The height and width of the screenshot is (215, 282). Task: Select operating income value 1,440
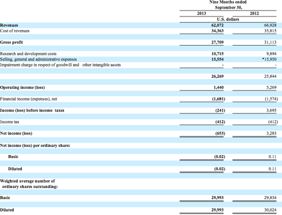coord(219,88)
